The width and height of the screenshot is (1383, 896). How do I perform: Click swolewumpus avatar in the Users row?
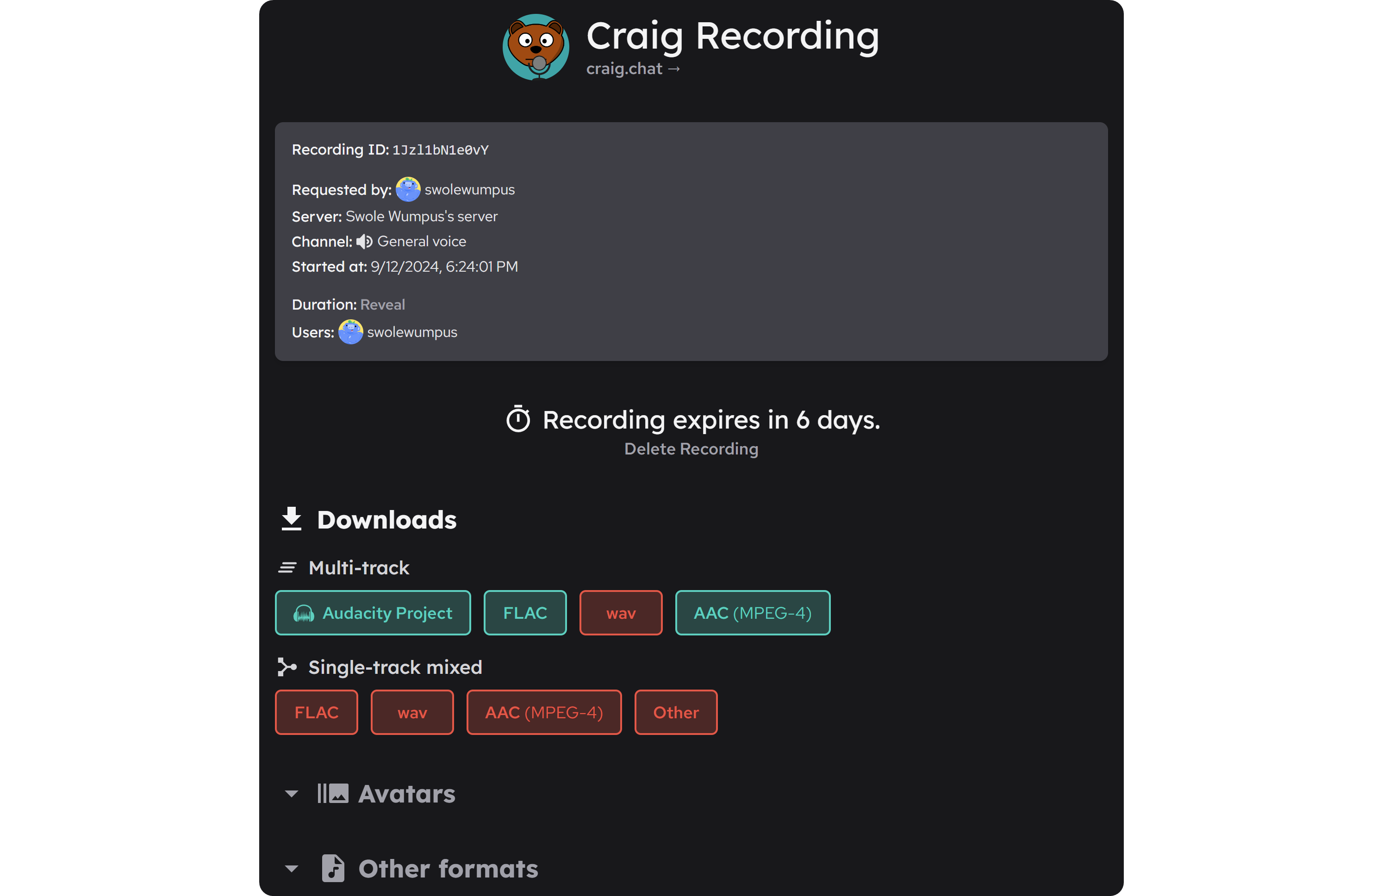350,332
